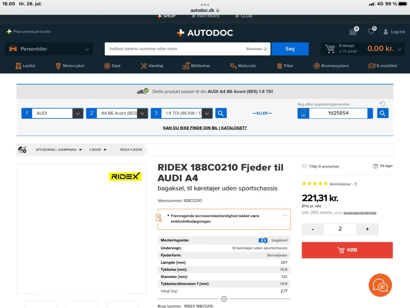Increase quantity with the plus button
This screenshot has height=308, width=410.
point(367,229)
